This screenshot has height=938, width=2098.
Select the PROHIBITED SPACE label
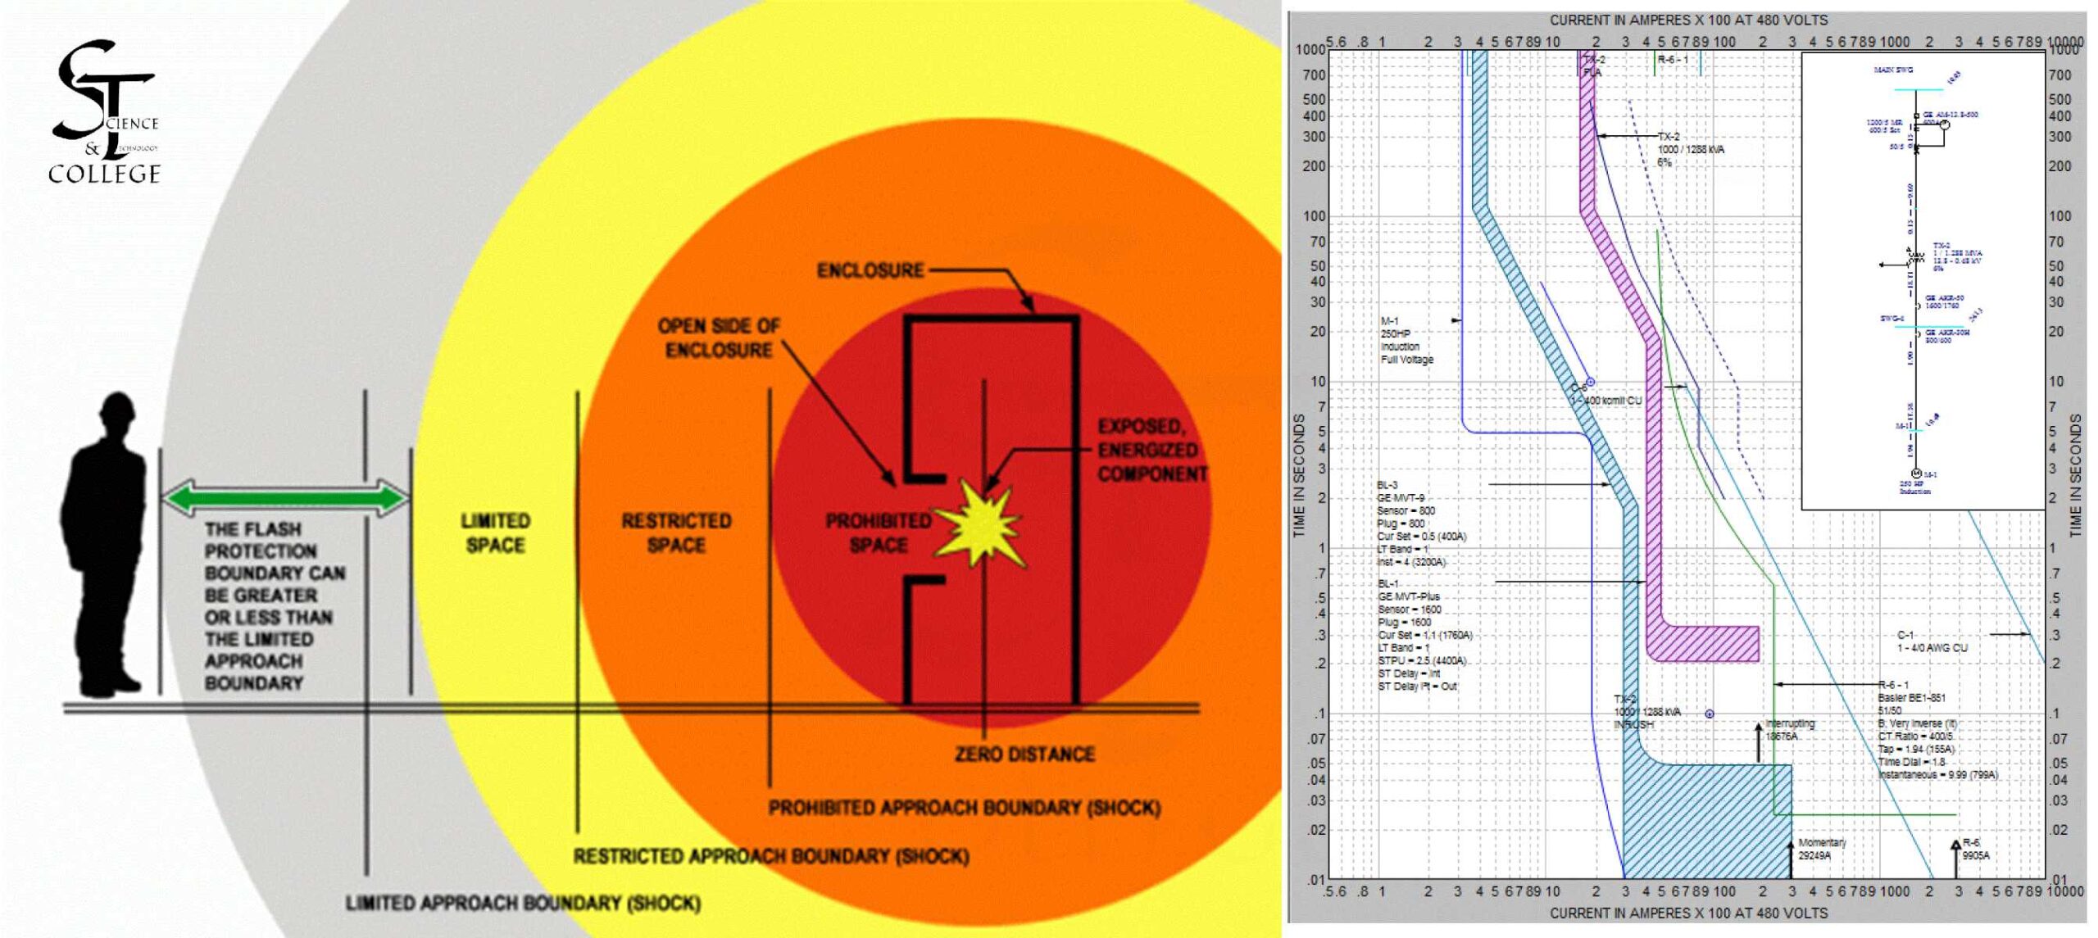pyautogui.click(x=877, y=532)
